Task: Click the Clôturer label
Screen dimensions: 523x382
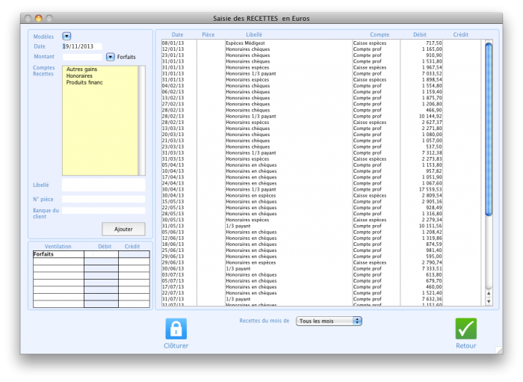Action: (x=176, y=345)
